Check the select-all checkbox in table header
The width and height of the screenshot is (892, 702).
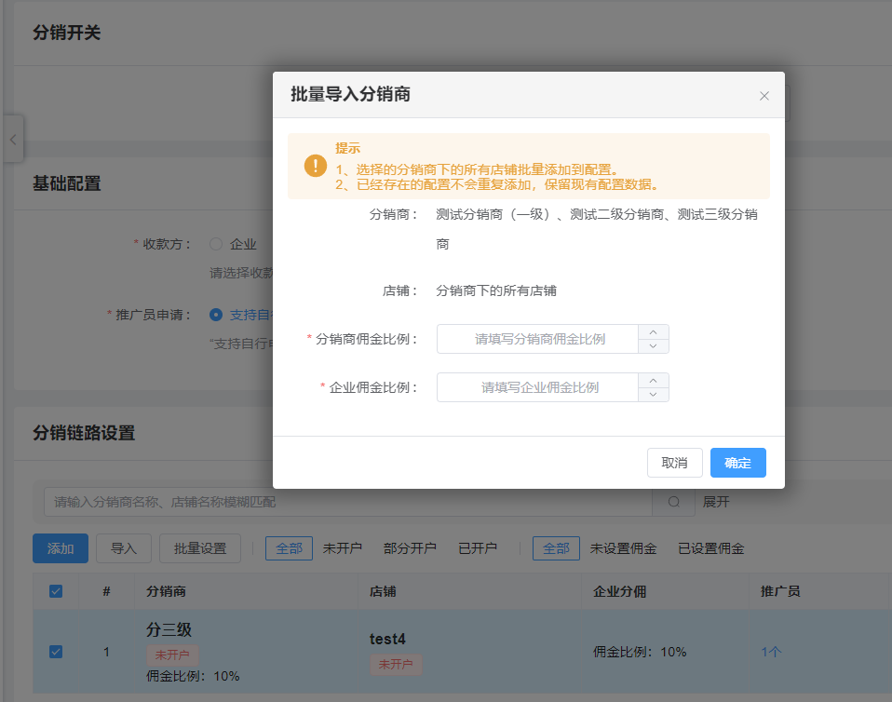tap(55, 591)
